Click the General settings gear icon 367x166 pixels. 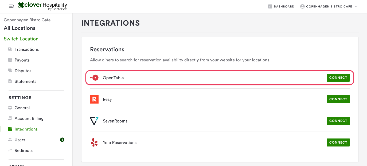click(10, 108)
